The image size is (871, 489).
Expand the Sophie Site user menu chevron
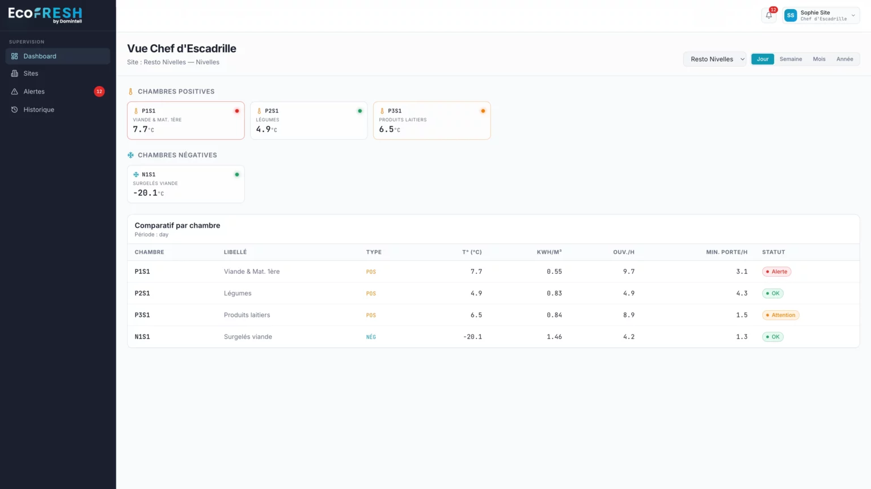click(x=853, y=15)
